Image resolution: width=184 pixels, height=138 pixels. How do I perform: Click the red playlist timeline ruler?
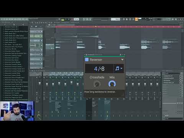tap(118, 27)
